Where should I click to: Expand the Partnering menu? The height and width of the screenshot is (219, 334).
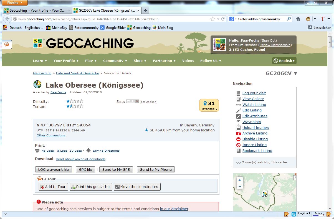164,61
